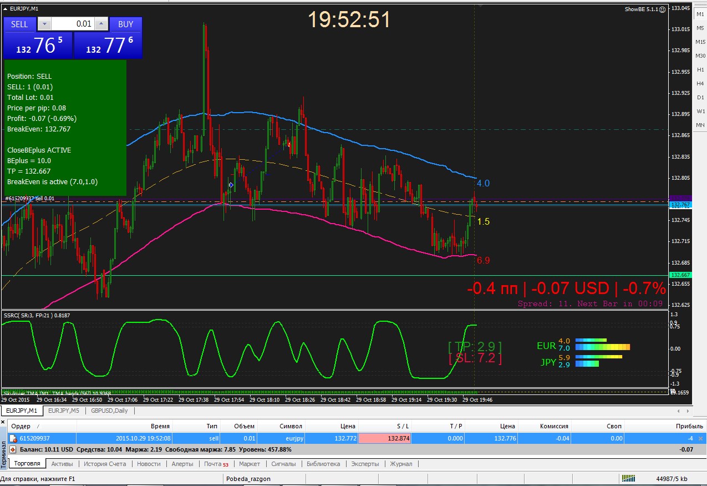This screenshot has height=486, width=707.
Task: Open the Активы terminal tab
Action: pyautogui.click(x=62, y=464)
